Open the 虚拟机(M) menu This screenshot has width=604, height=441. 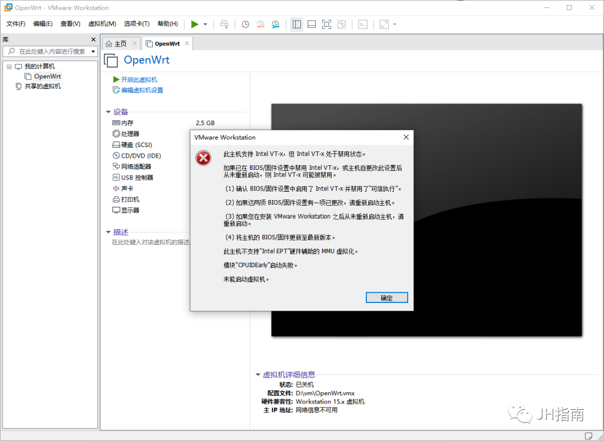tap(102, 23)
